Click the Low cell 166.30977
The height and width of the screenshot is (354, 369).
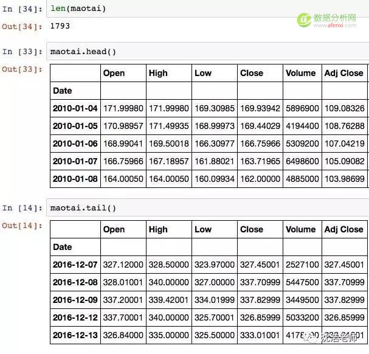click(215, 144)
